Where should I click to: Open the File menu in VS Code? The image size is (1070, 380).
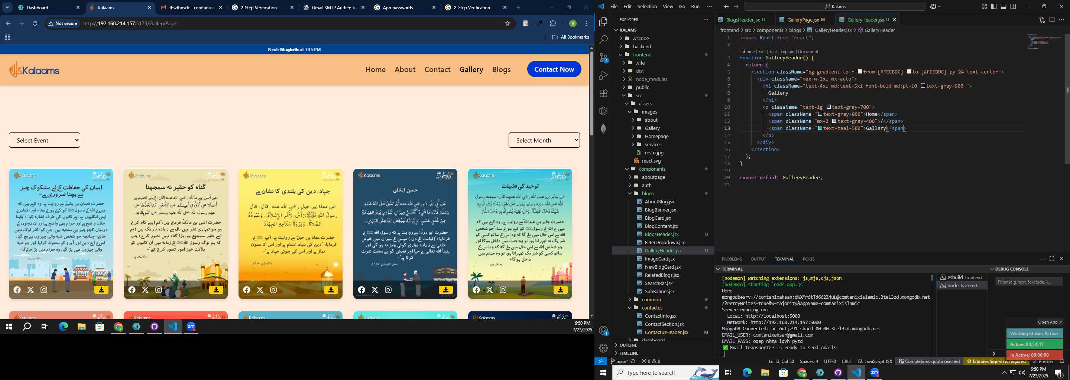click(x=613, y=6)
